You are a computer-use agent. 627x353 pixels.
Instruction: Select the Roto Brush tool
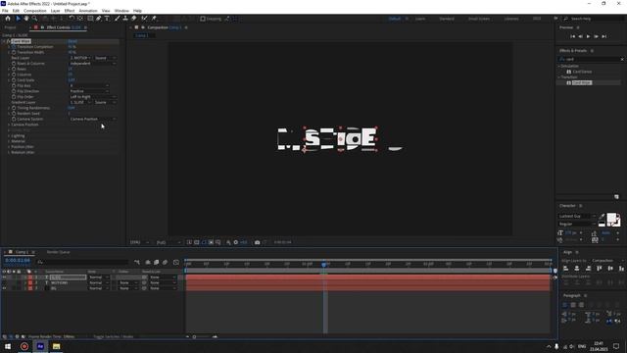[x=144, y=19]
